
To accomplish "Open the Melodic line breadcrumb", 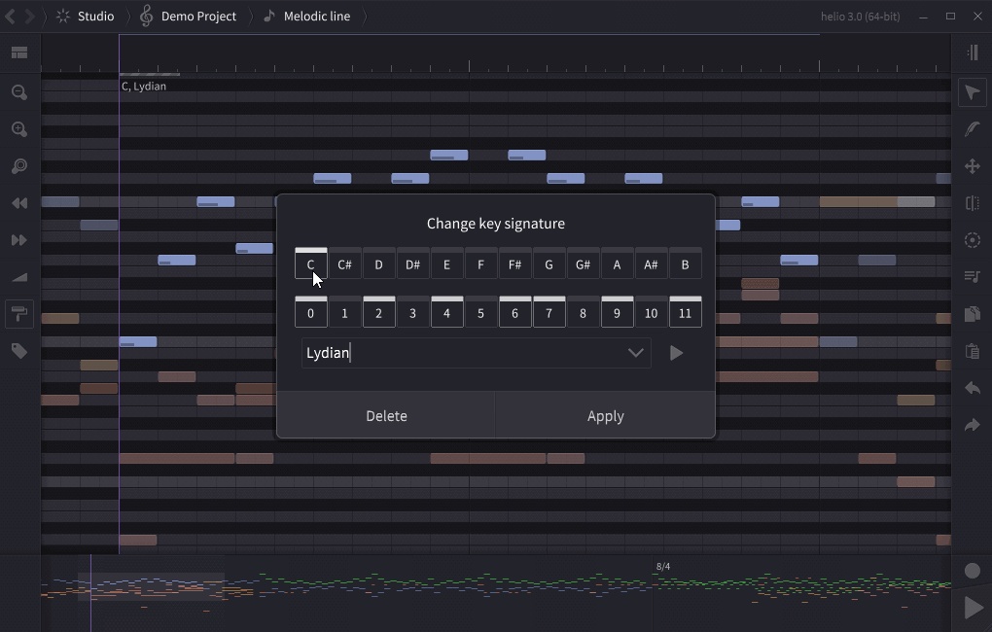I will tap(306, 17).
